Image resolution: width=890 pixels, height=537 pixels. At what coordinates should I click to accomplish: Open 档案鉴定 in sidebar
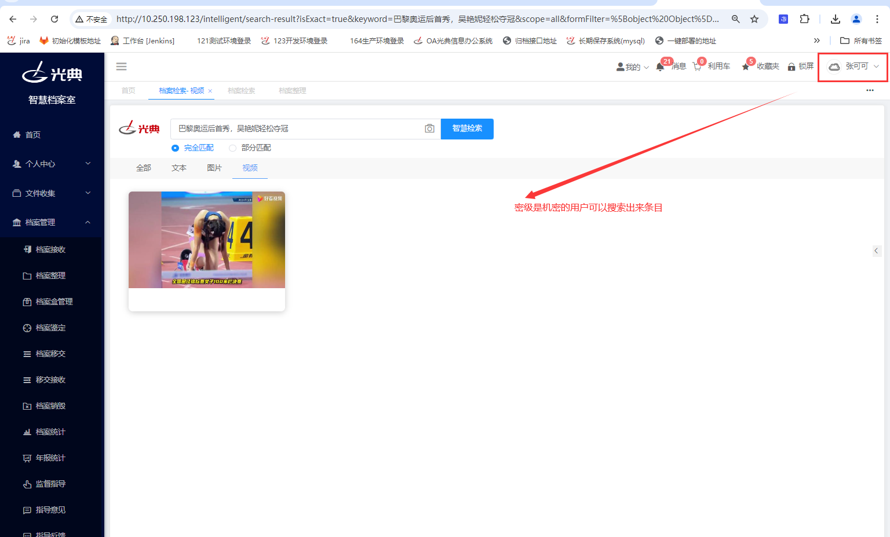pos(50,328)
